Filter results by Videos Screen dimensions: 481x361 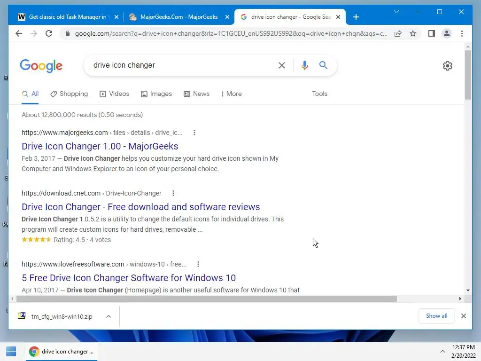(115, 94)
